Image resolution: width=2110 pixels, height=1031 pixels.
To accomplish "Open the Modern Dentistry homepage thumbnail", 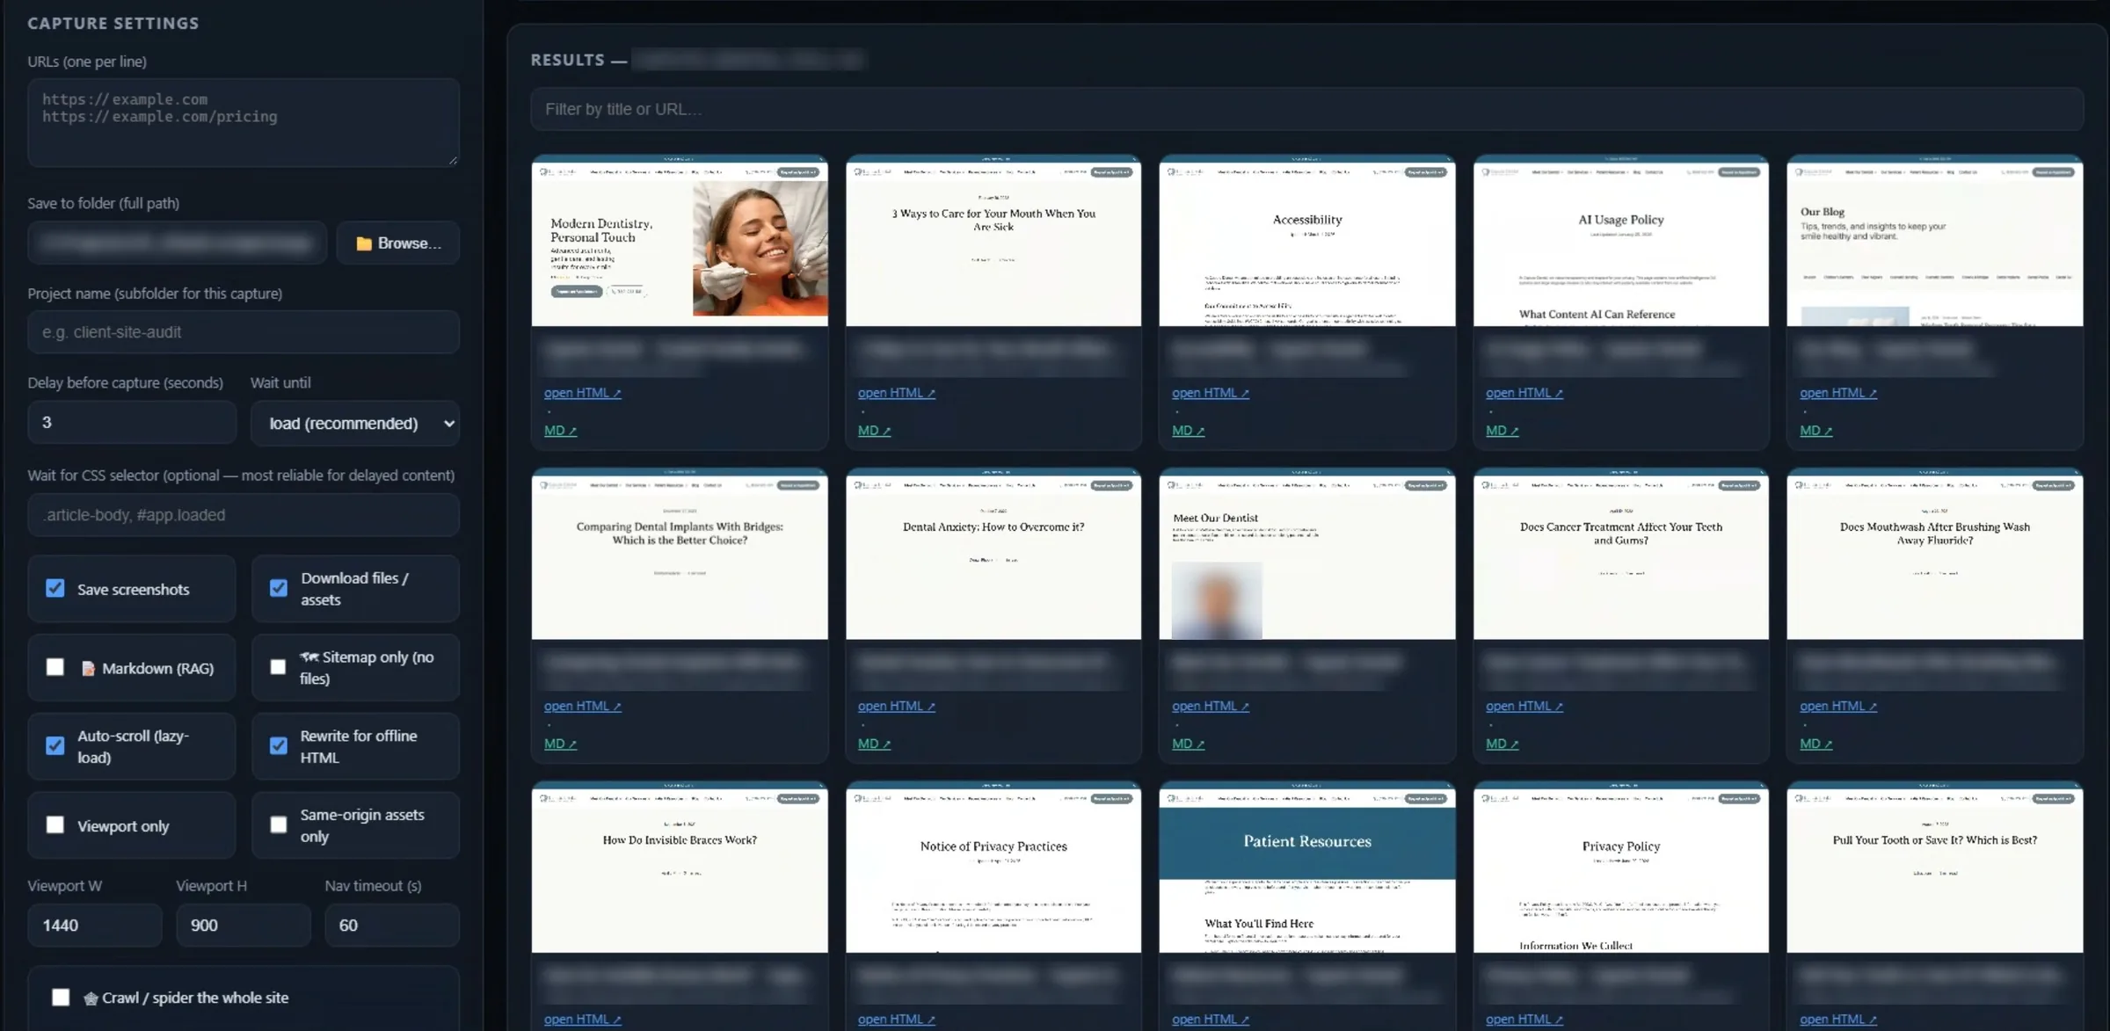I will pyautogui.click(x=680, y=241).
